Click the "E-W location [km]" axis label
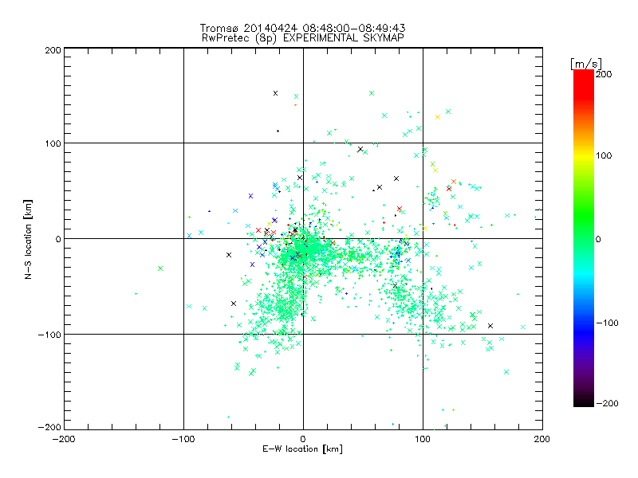 303,449
